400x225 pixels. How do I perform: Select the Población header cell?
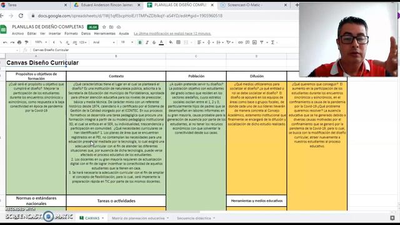196,76
